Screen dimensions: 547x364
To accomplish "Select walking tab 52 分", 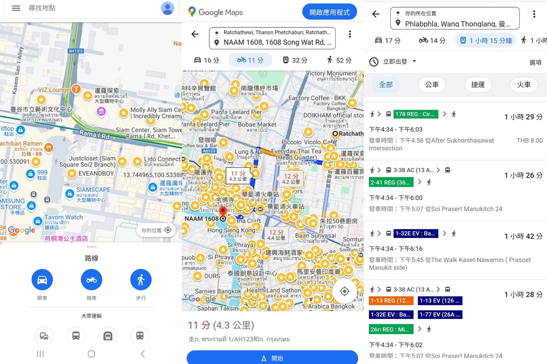I will (339, 60).
